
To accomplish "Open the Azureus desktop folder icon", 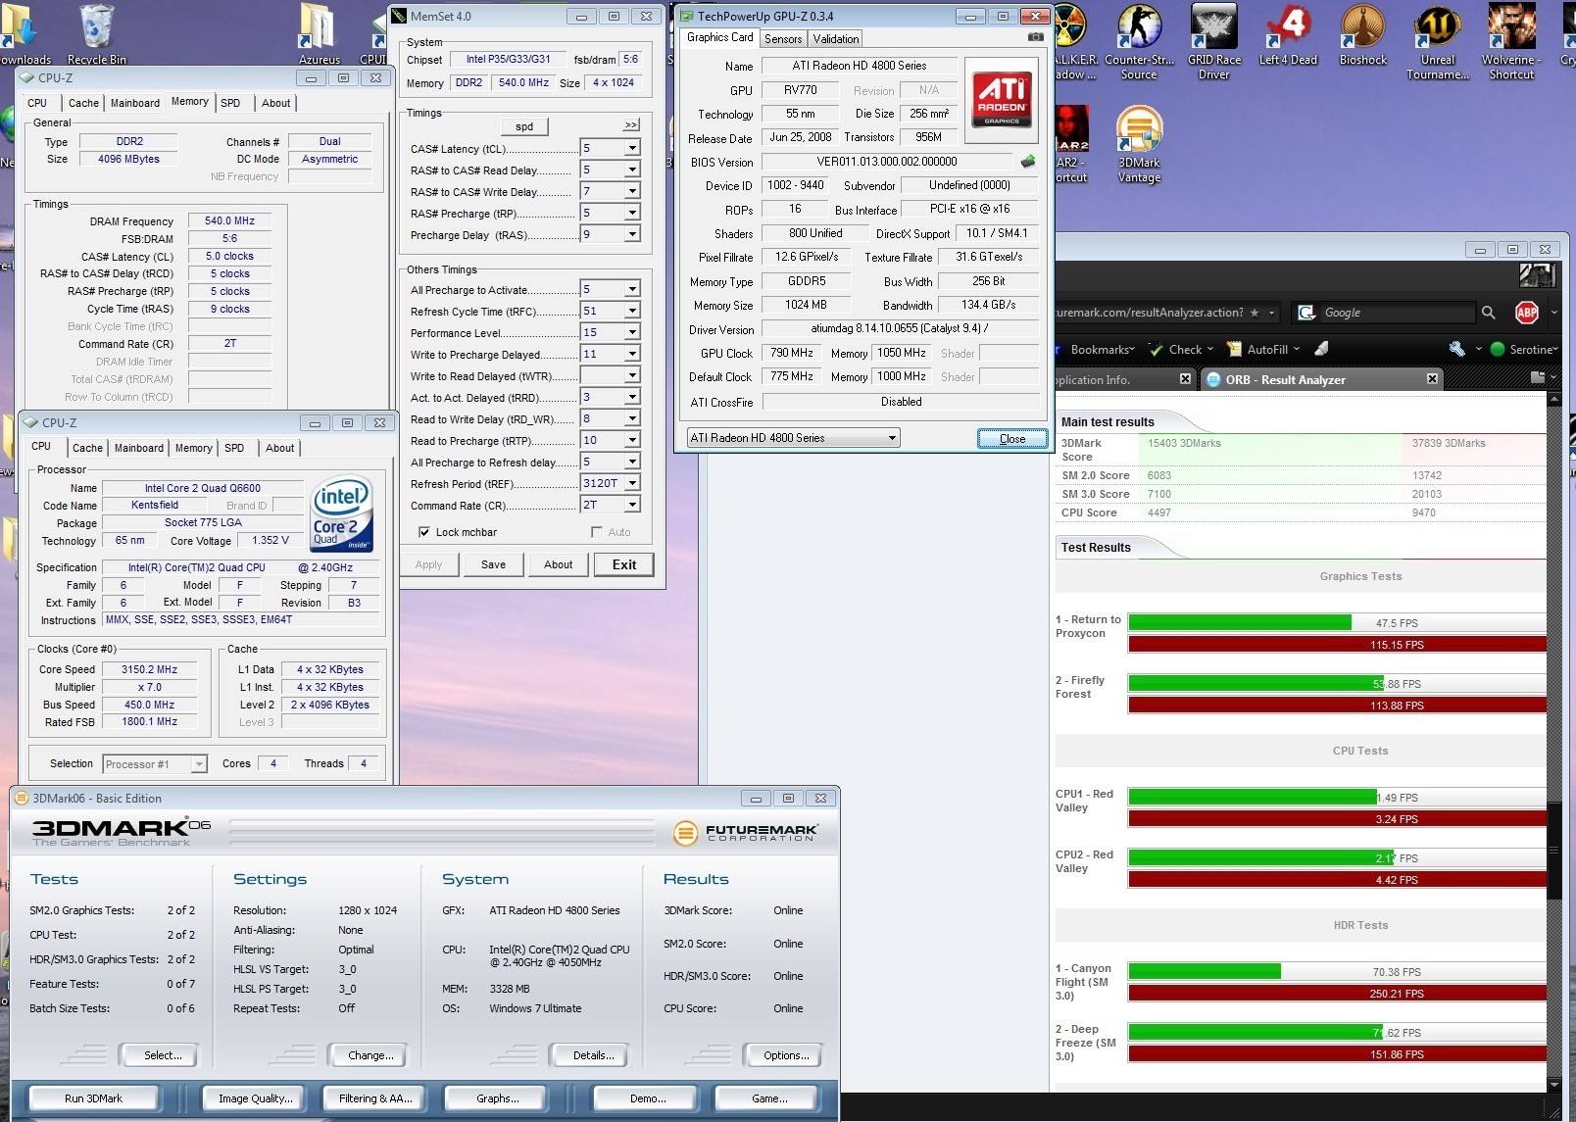I will point(320,32).
